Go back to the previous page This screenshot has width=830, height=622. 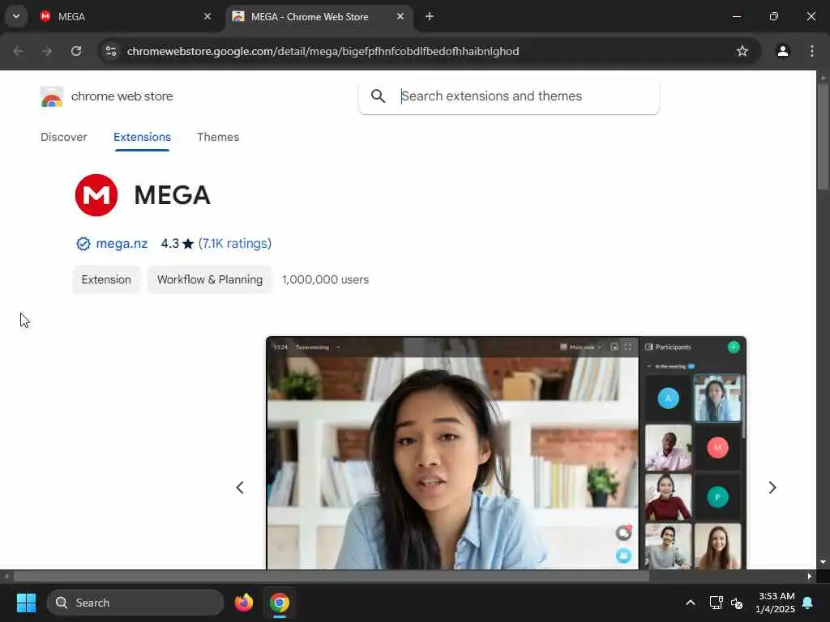[18, 51]
